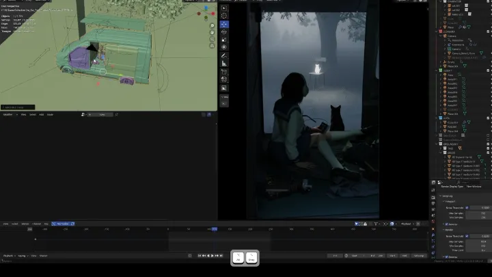
Task: Select the Cursor tool in toolbar
Action: 224,16
